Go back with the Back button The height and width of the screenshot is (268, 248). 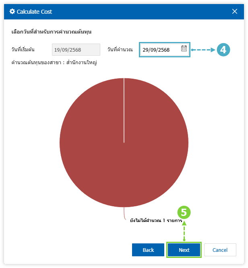coord(148,250)
